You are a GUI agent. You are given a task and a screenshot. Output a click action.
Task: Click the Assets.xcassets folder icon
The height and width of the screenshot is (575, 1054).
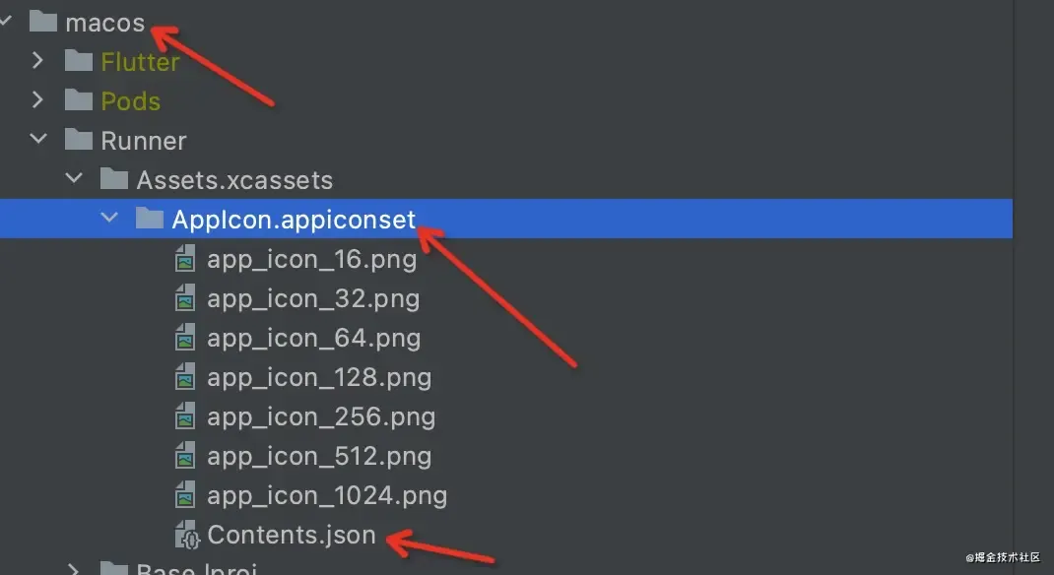point(113,179)
